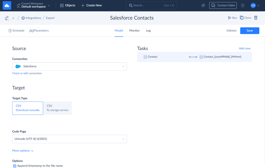The image size is (265, 168).
Task: Click the magnifier search icon
Action: 131,5
